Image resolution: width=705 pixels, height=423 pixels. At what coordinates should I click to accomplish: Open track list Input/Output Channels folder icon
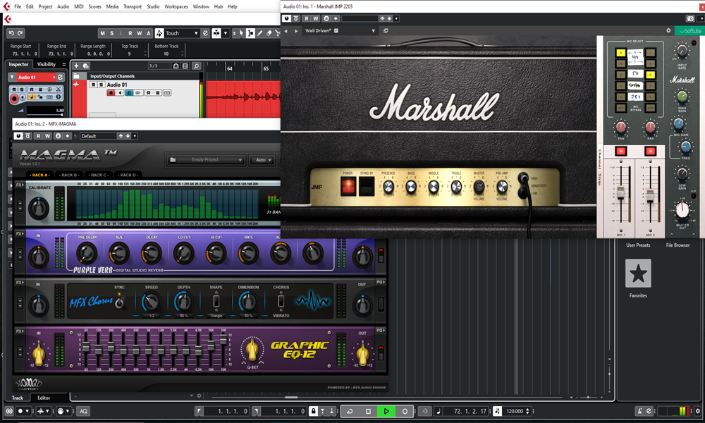point(76,76)
